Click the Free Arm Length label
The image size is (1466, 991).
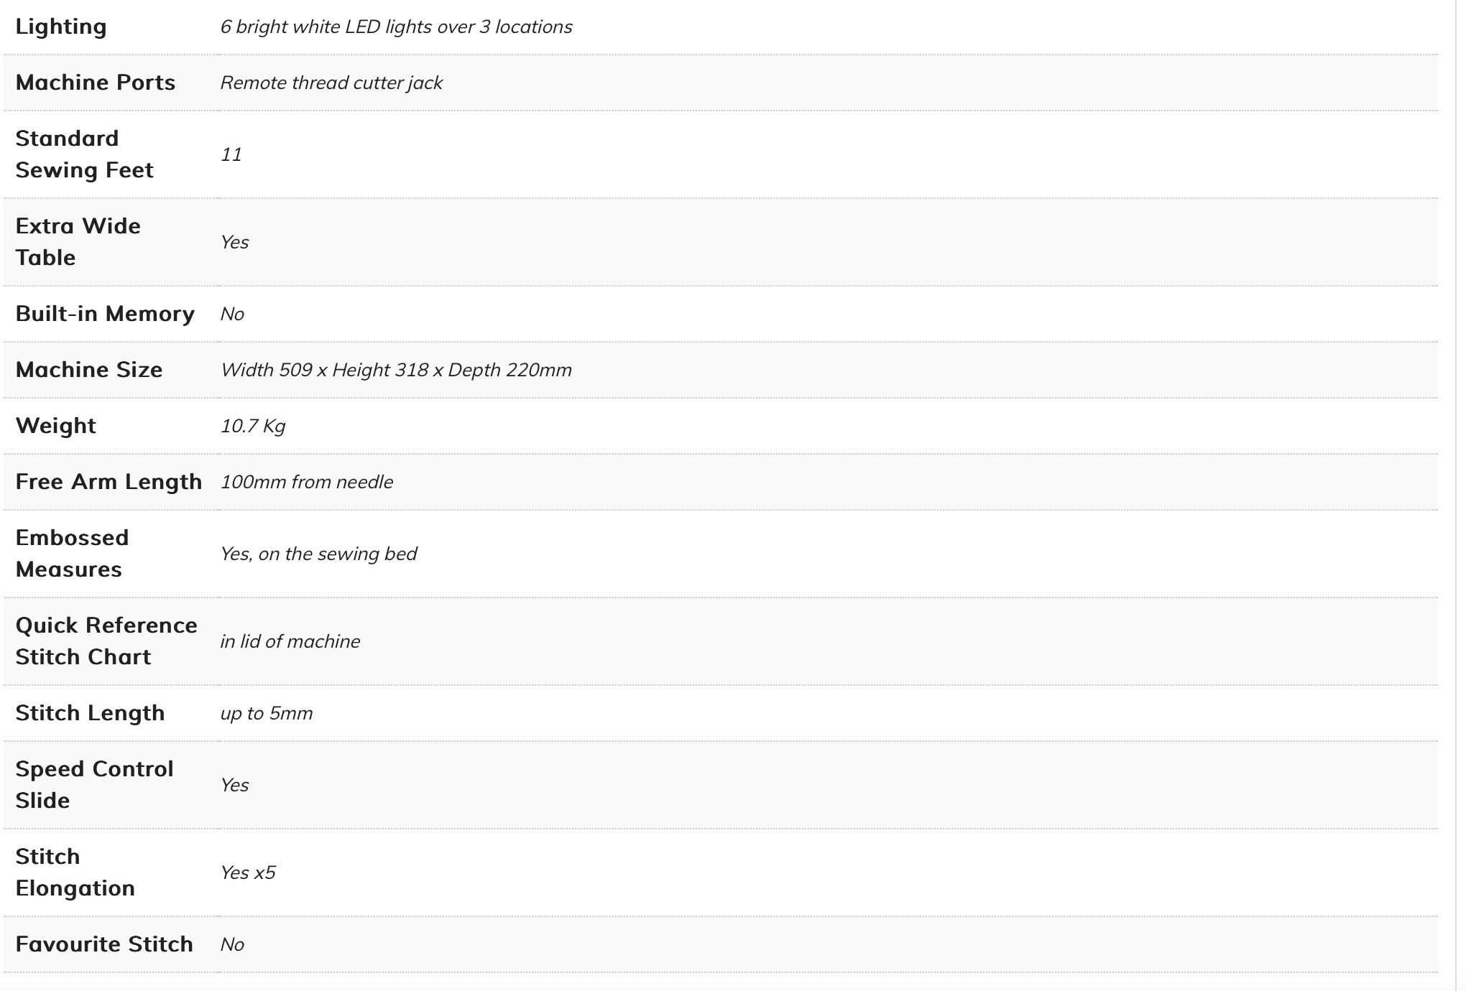(109, 482)
